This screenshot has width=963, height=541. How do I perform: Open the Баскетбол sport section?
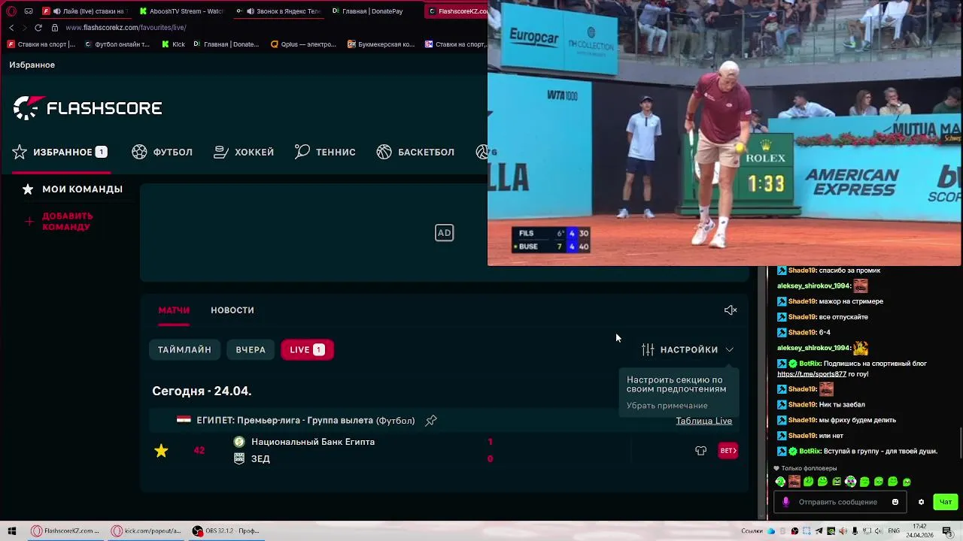point(415,152)
